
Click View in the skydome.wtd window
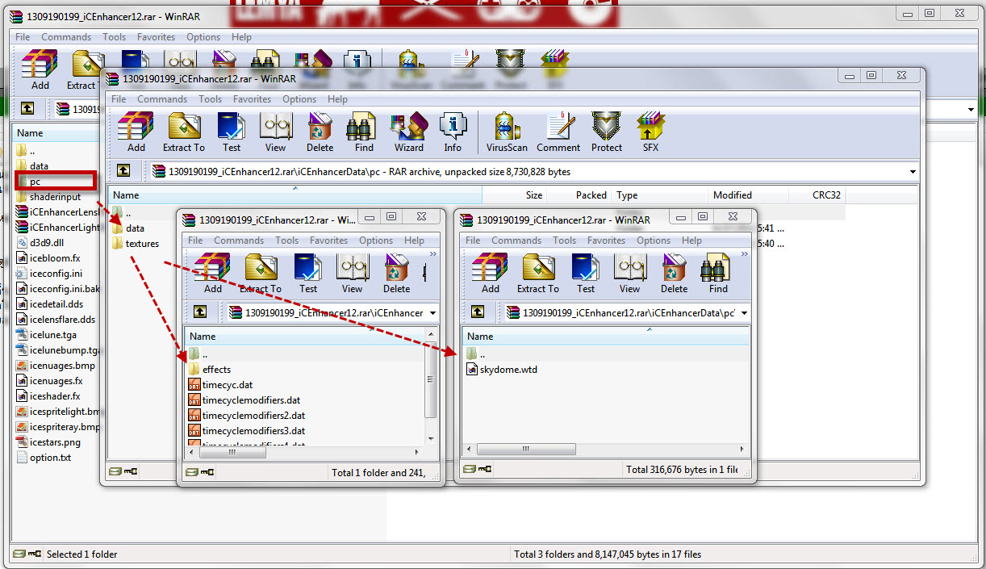[x=629, y=274]
